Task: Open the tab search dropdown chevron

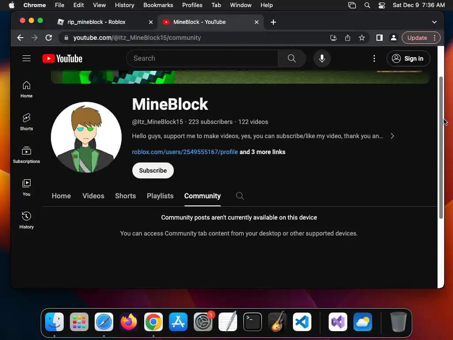Action: [434, 22]
